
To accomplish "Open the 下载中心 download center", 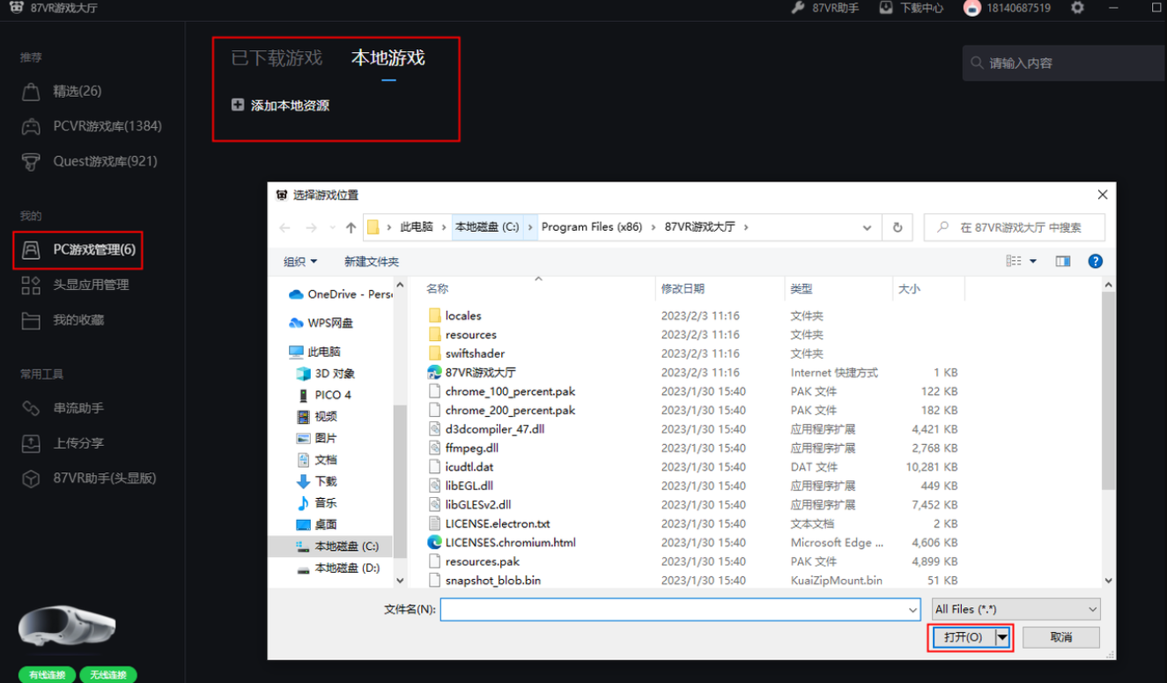I will (911, 8).
